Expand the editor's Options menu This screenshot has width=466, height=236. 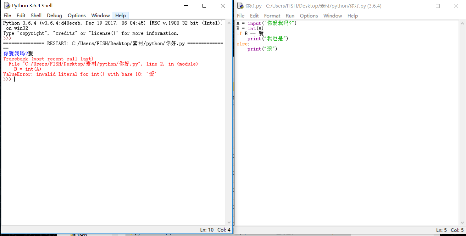[309, 16]
